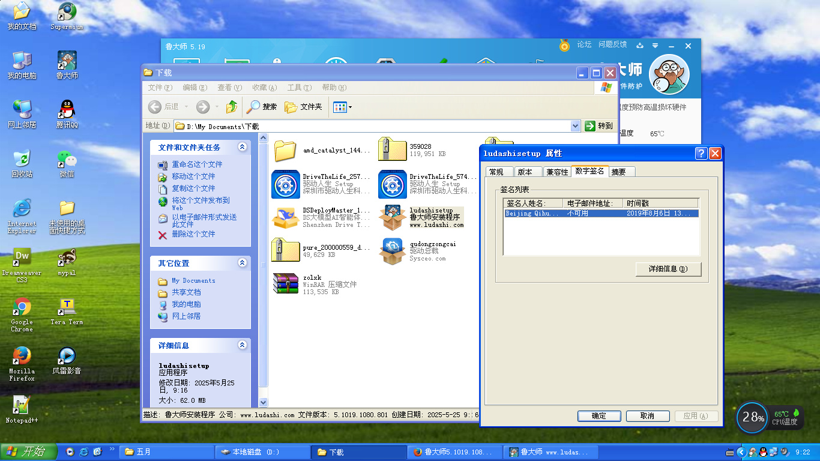Image resolution: width=820 pixels, height=461 pixels.
Task: Click the 开始 Start button
Action: (x=29, y=451)
